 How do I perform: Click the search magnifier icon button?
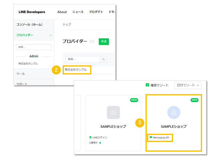[103, 59]
